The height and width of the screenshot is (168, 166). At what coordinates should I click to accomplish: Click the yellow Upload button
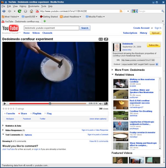click(155, 33)
